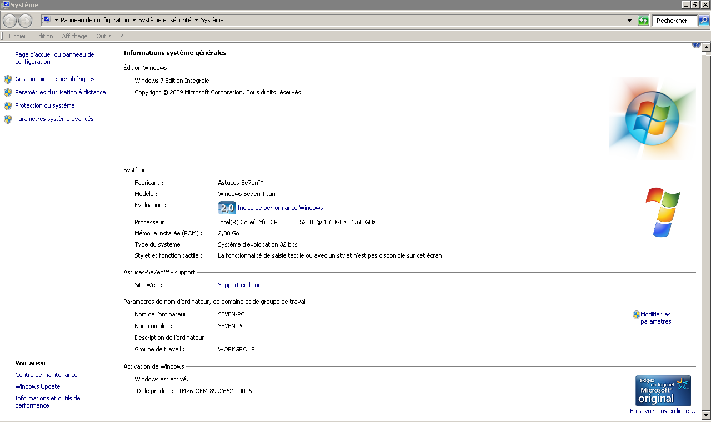Click the model value Windows Se7en Titan
The width and height of the screenshot is (711, 422).
click(x=247, y=194)
